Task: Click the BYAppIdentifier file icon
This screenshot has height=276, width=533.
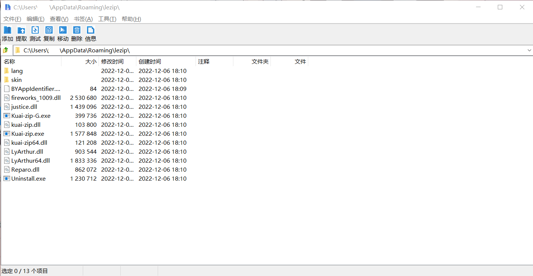Action: pyautogui.click(x=6, y=89)
